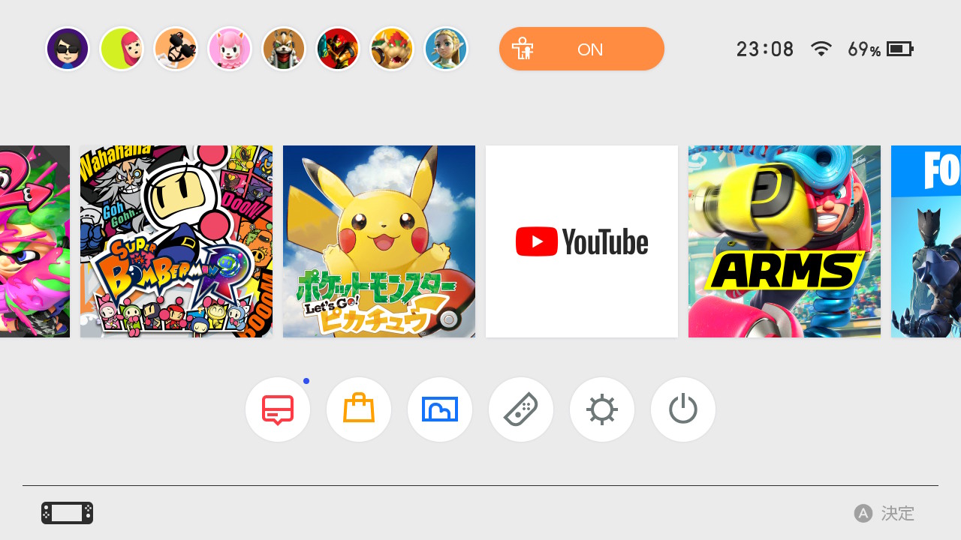Toggle the orange Parental Controls ON switch
The width and height of the screenshot is (961, 540).
[582, 49]
